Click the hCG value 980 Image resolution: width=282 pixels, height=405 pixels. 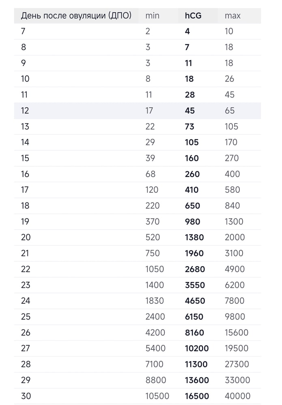(192, 222)
